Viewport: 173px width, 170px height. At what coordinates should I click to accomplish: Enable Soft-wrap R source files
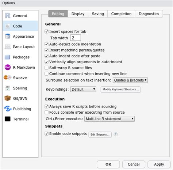tap(46, 68)
